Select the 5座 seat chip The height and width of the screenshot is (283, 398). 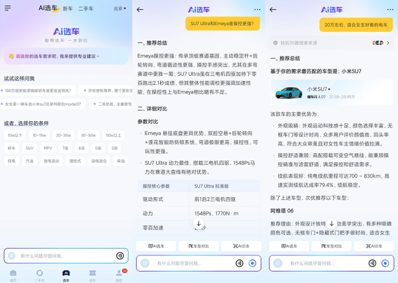98,148
